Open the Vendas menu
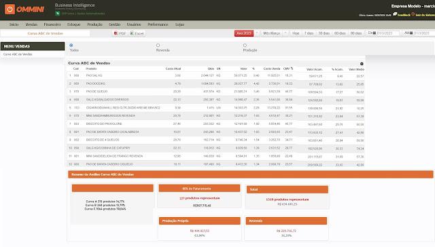 point(31,24)
